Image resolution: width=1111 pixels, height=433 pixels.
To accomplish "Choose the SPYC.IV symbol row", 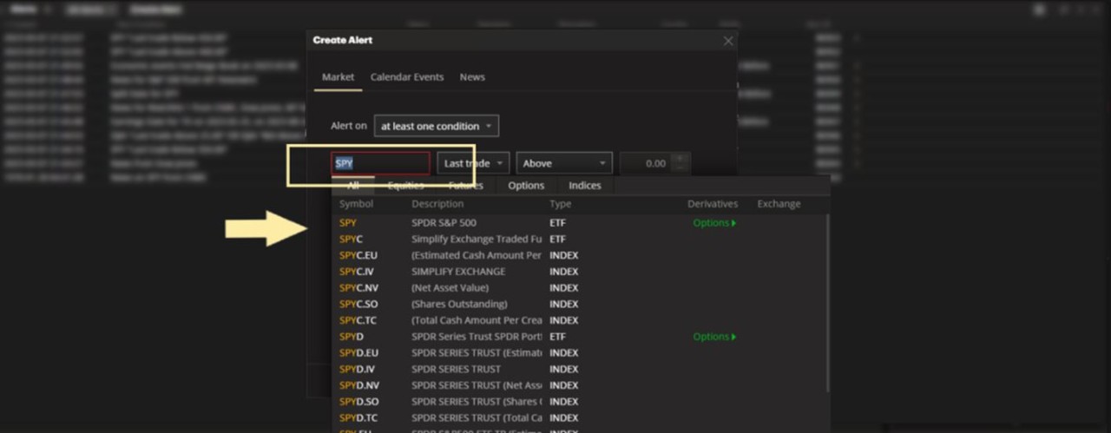I will click(x=580, y=272).
